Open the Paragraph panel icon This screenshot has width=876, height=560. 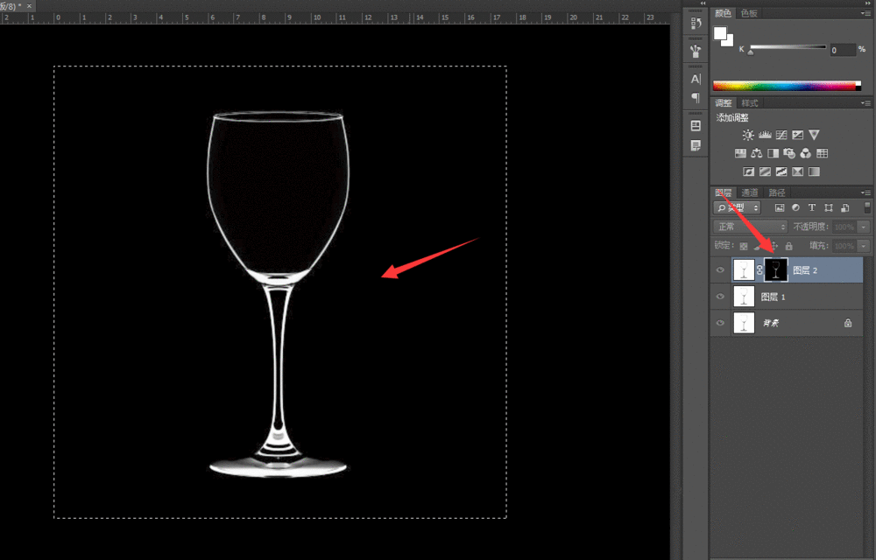[696, 98]
